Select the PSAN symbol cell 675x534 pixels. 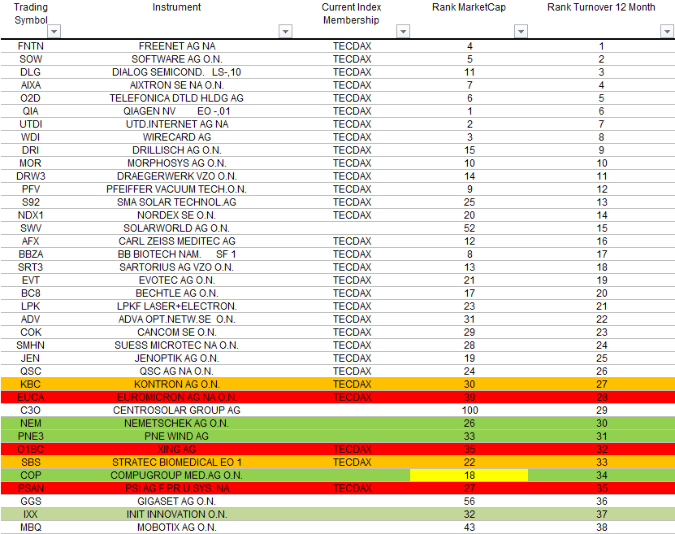(x=31, y=488)
